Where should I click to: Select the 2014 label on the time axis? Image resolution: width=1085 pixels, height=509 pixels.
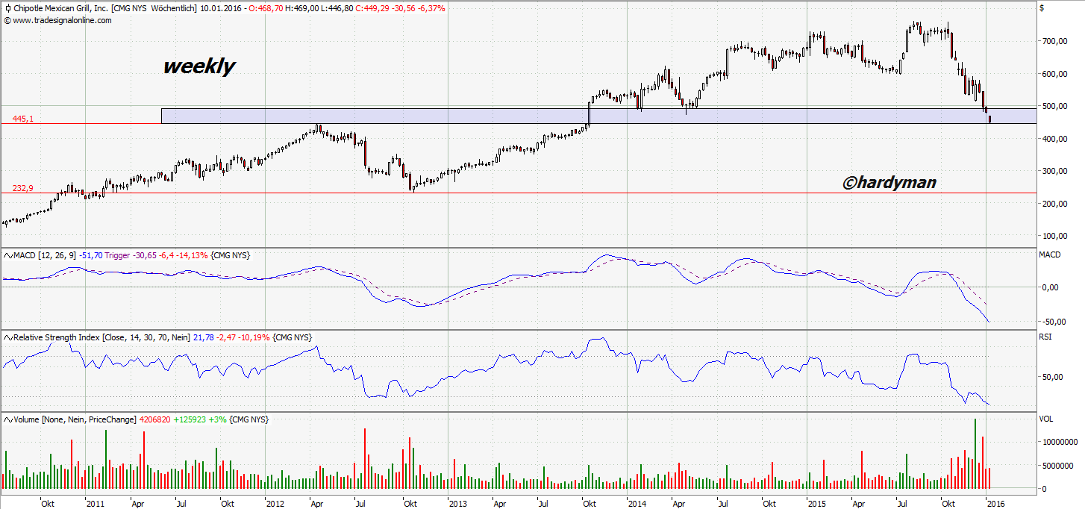tap(638, 504)
